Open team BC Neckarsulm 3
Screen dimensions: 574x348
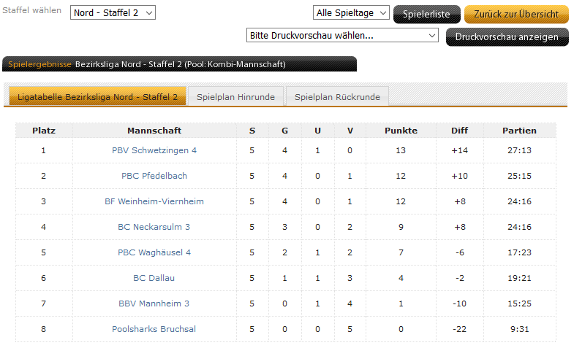pyautogui.click(x=154, y=227)
